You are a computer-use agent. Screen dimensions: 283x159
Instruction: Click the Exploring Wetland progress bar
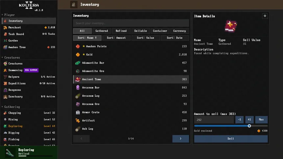pyautogui.click(x=36, y=156)
